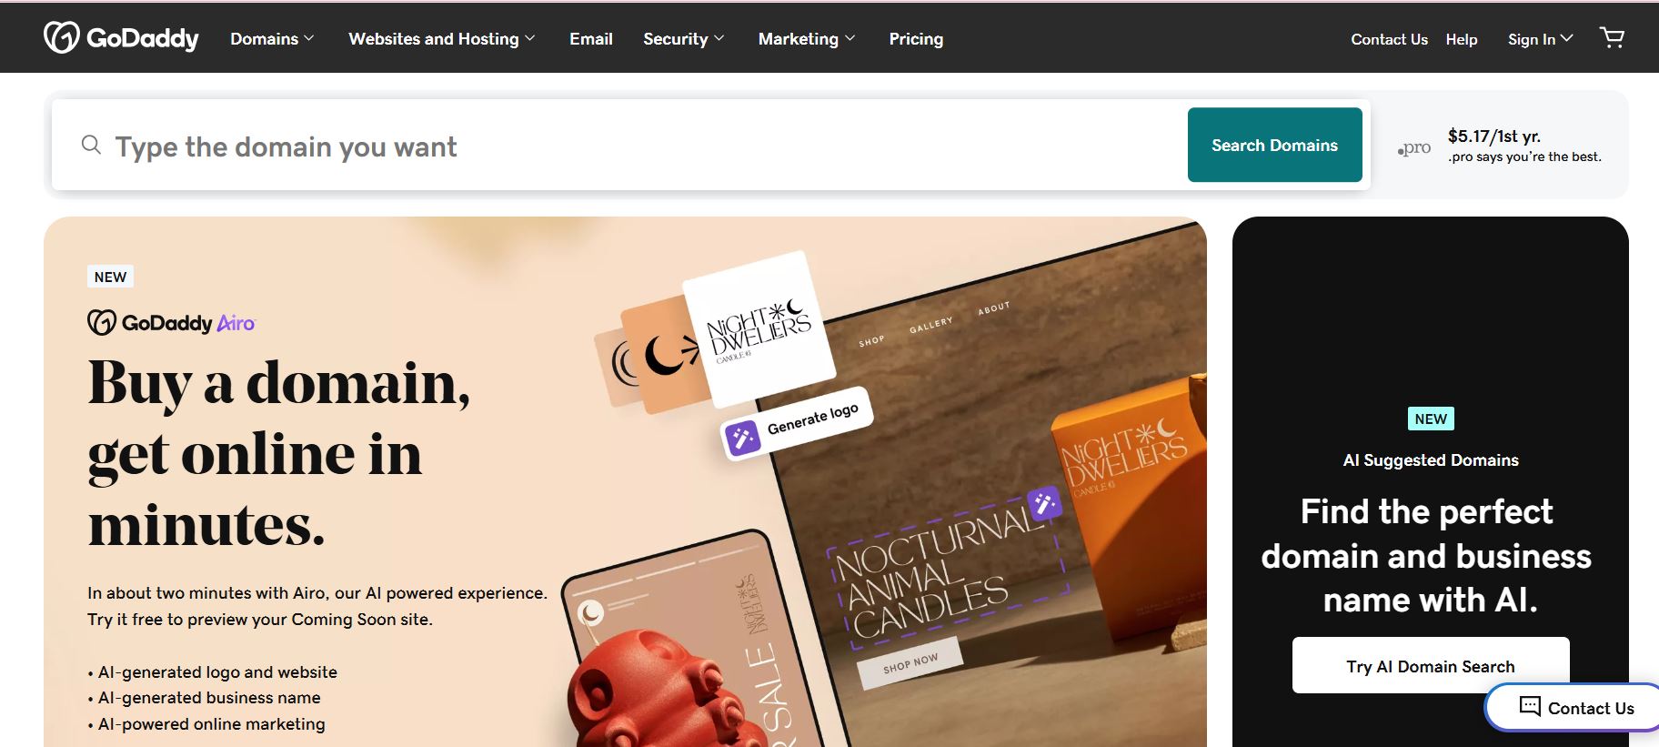Click .pro says you're the best text
This screenshot has width=1659, height=747.
pyautogui.click(x=1524, y=156)
